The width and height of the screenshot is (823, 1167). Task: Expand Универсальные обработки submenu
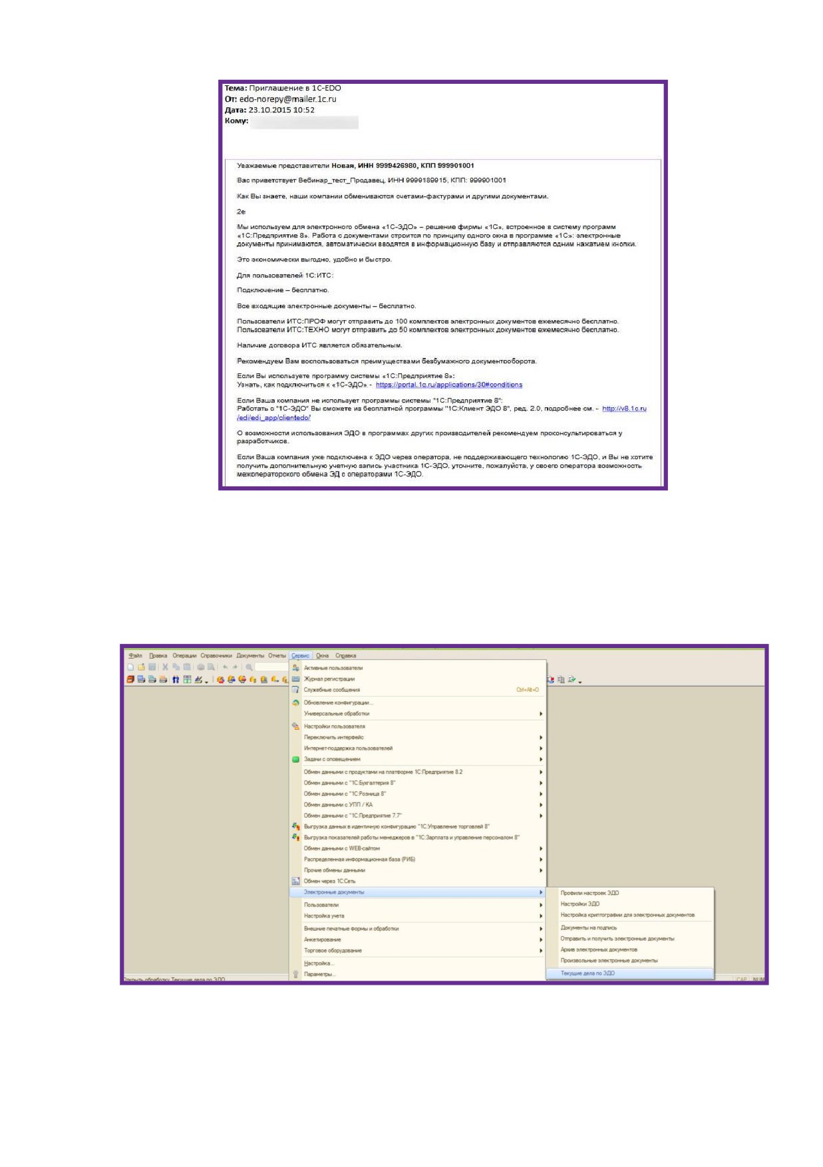pyautogui.click(x=418, y=713)
